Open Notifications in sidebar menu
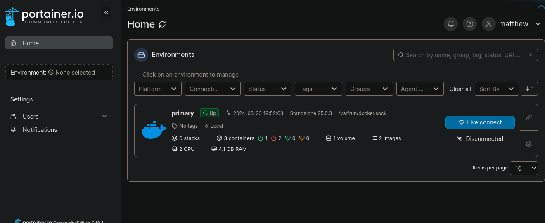The width and height of the screenshot is (545, 223). tap(40, 129)
